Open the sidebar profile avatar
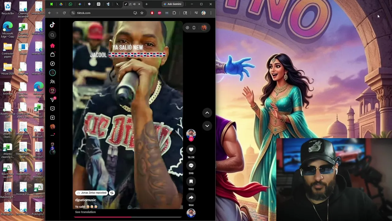This screenshot has height=221, width=392. pos(52,126)
